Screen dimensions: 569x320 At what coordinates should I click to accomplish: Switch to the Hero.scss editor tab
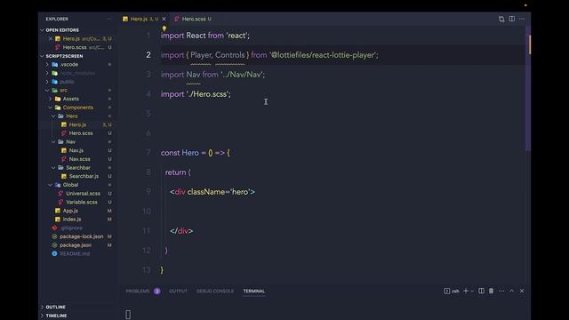click(193, 19)
